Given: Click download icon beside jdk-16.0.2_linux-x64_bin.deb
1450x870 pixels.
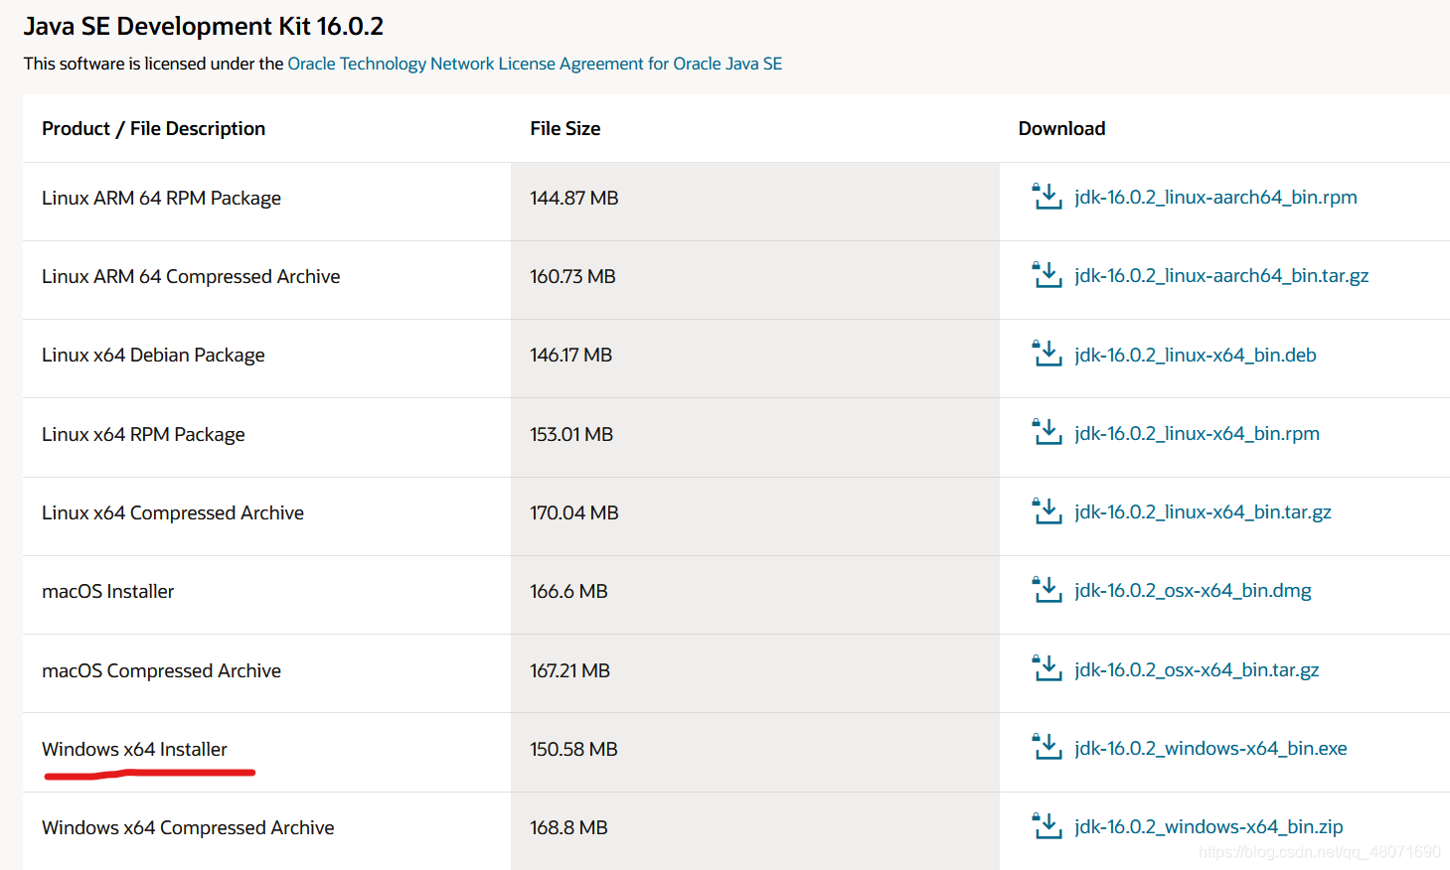Looking at the screenshot, I should (x=1047, y=355).
